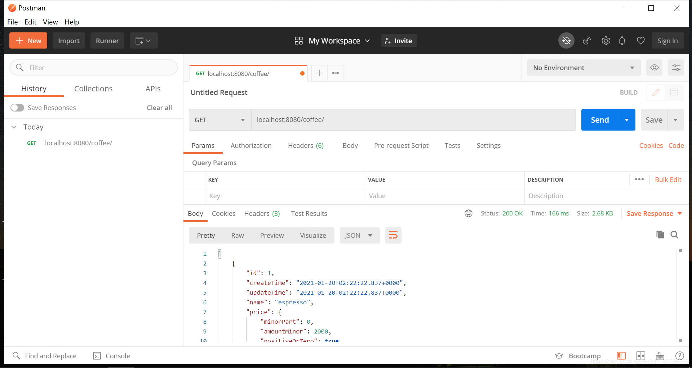Click the pencil edit icon near BUILD

(x=656, y=92)
